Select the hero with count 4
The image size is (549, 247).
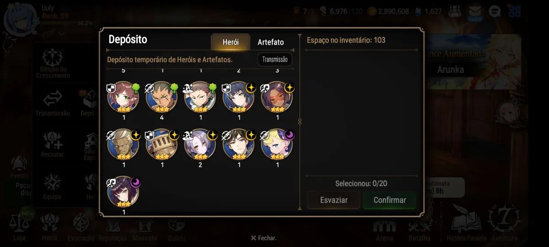pos(162,97)
